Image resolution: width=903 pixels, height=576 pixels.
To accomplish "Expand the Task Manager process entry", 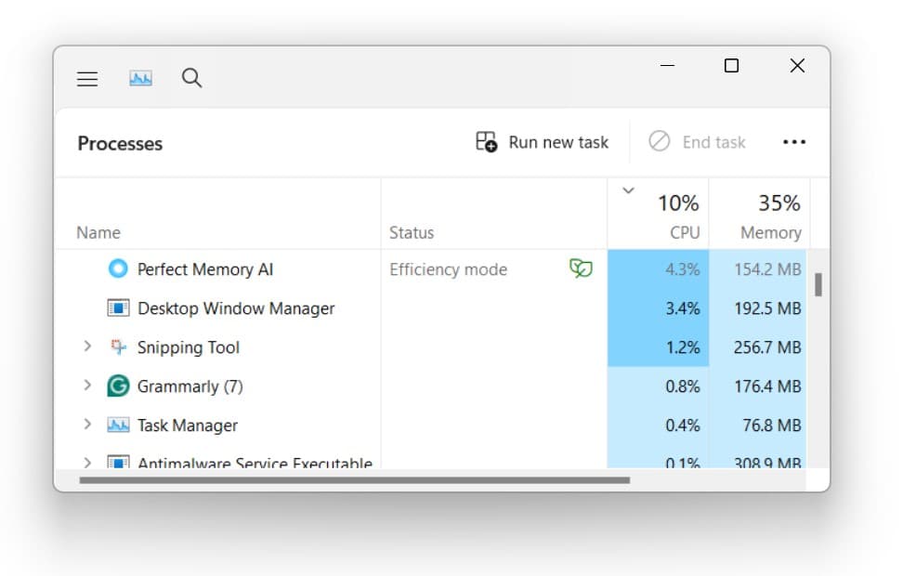I will pos(87,425).
